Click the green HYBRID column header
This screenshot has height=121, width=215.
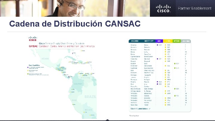coord(176,41)
